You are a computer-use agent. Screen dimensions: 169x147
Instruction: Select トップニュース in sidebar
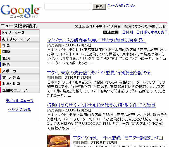point(20,33)
